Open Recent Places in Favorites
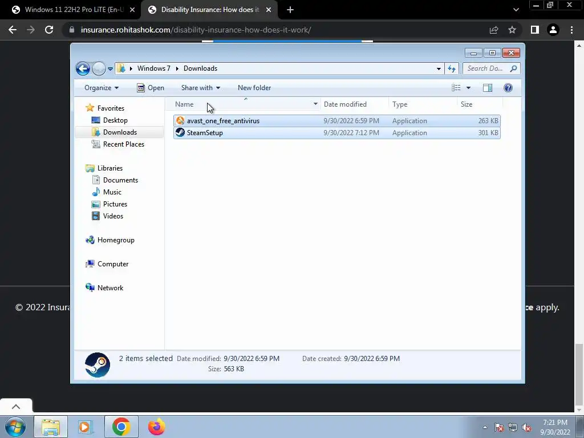 pyautogui.click(x=124, y=144)
